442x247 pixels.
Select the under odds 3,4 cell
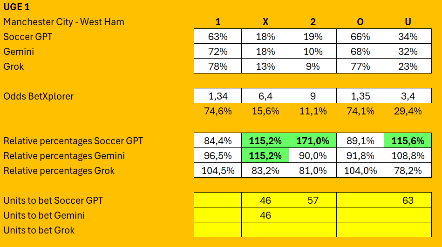click(x=408, y=96)
